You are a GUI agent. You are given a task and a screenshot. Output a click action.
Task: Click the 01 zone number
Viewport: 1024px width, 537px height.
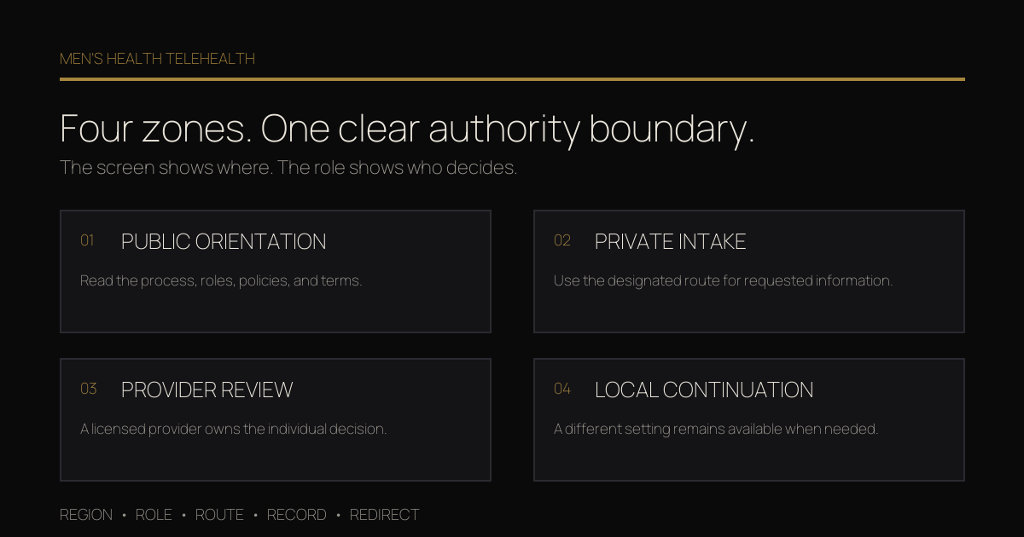point(87,240)
